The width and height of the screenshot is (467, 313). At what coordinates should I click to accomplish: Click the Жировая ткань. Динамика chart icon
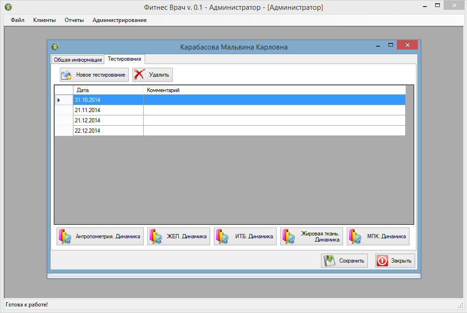click(x=288, y=236)
